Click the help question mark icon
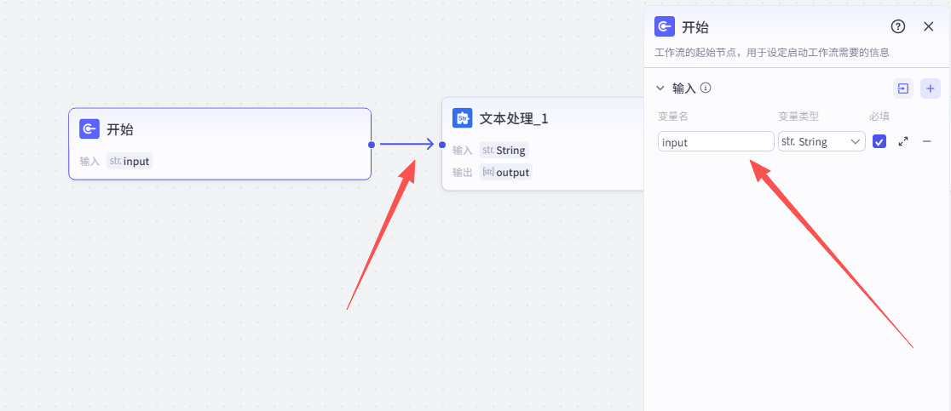Viewport: 951px width, 411px height. (897, 26)
